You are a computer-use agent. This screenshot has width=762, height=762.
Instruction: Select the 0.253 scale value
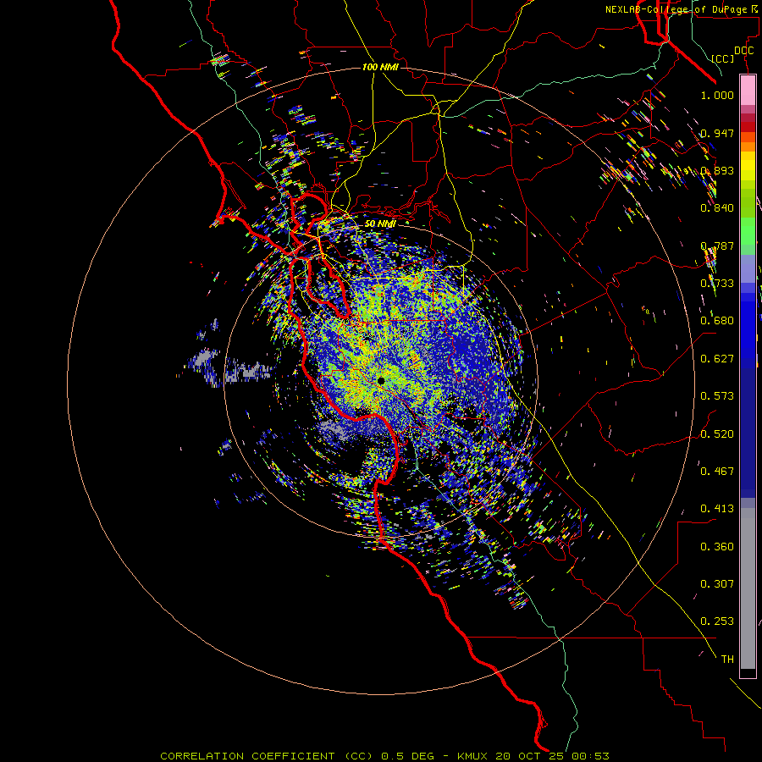coord(717,621)
